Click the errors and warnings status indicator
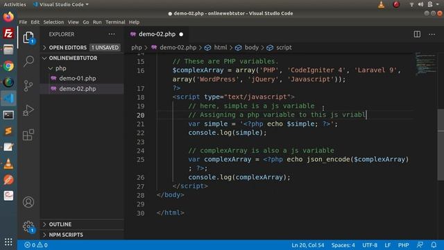This screenshot has height=250, width=444. [36, 245]
